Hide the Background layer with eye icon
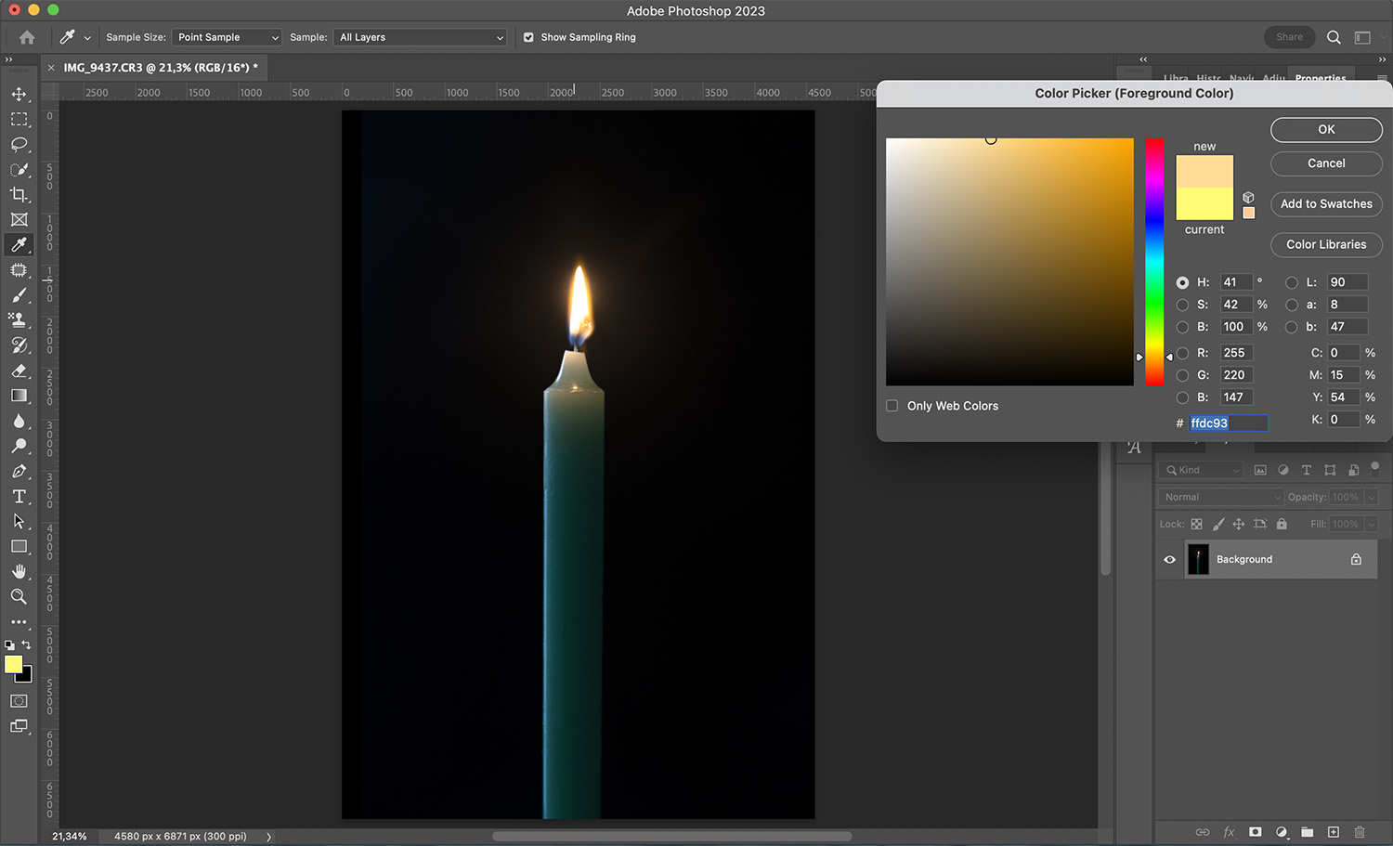 (1169, 559)
